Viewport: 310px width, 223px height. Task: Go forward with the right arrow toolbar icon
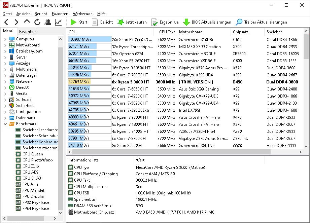click(x=16, y=22)
